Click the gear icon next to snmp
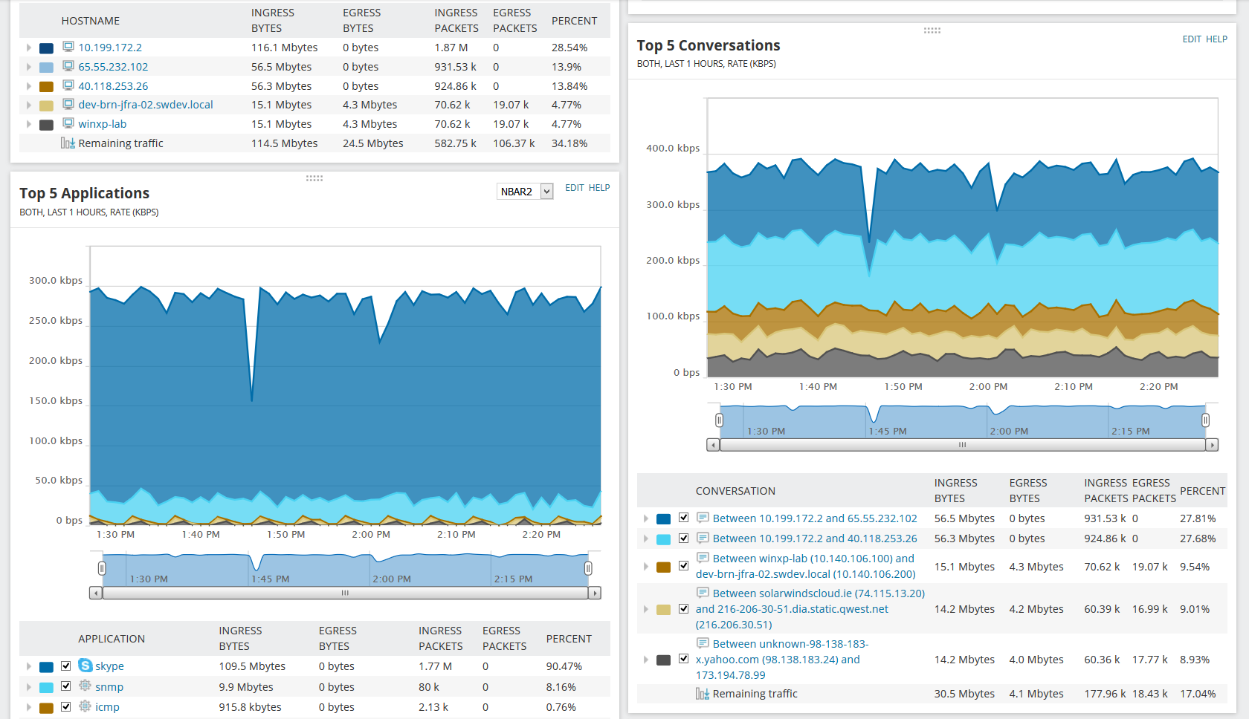Screen dimensions: 1249x719 tap(85, 686)
